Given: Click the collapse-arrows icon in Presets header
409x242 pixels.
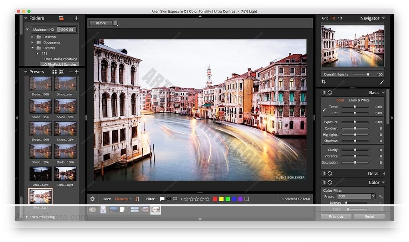Looking at the screenshot, I should tap(61, 72).
